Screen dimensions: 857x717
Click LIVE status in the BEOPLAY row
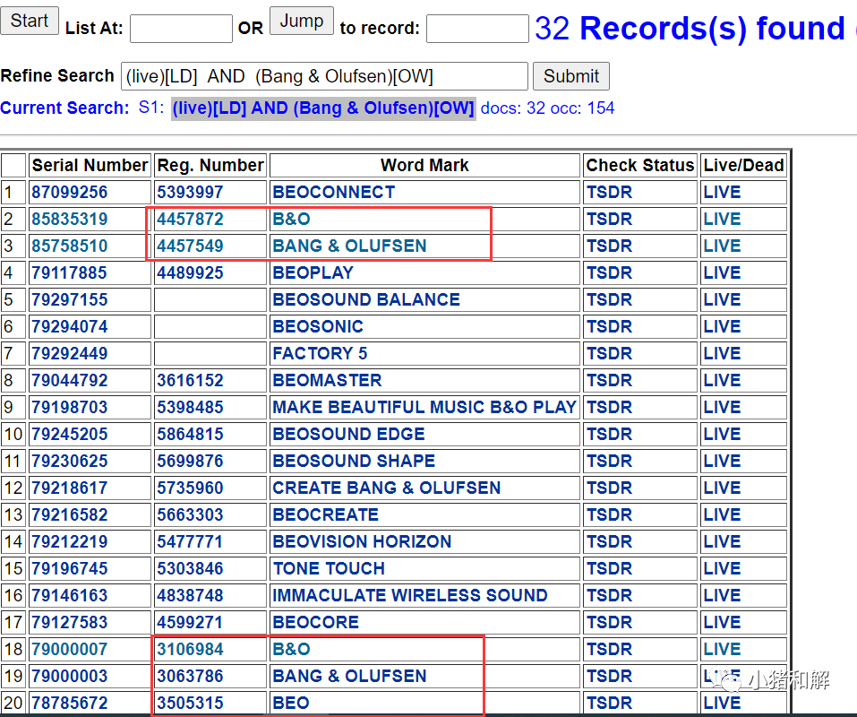(722, 272)
